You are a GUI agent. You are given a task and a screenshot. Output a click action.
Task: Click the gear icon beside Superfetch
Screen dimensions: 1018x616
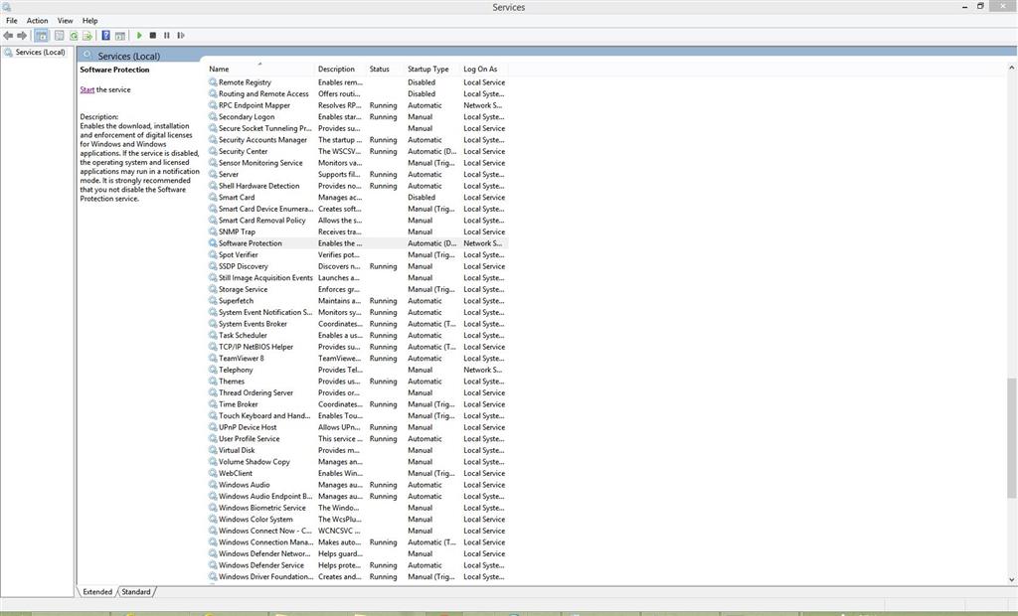213,301
